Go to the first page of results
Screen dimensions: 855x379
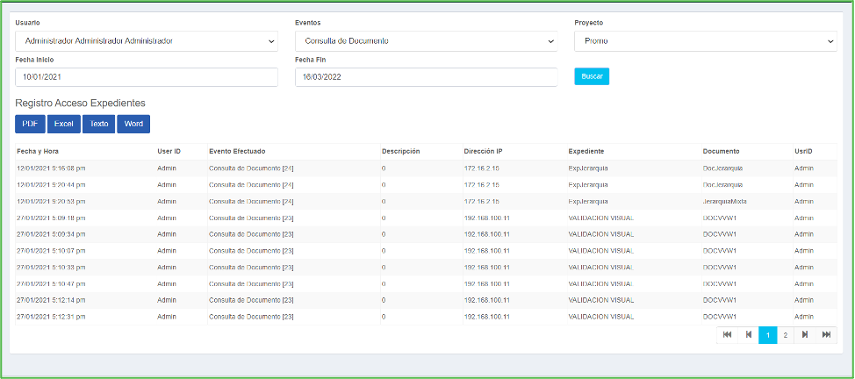[x=728, y=334]
